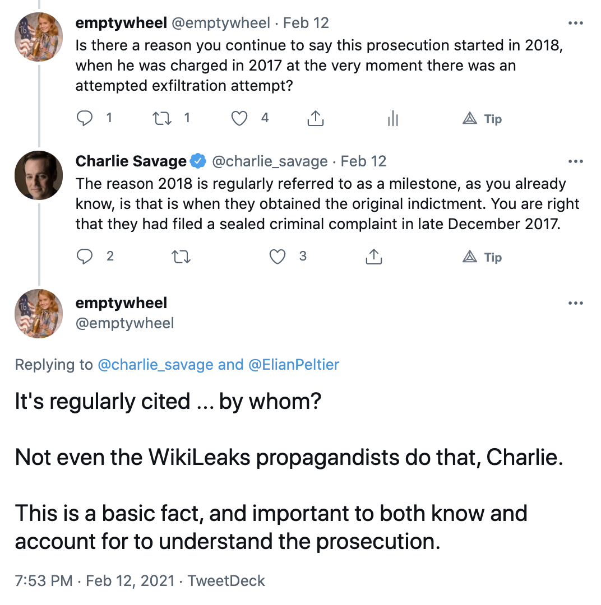This screenshot has width=601, height=605.
Task: Share emptywheel's first tweet
Action: [315, 118]
